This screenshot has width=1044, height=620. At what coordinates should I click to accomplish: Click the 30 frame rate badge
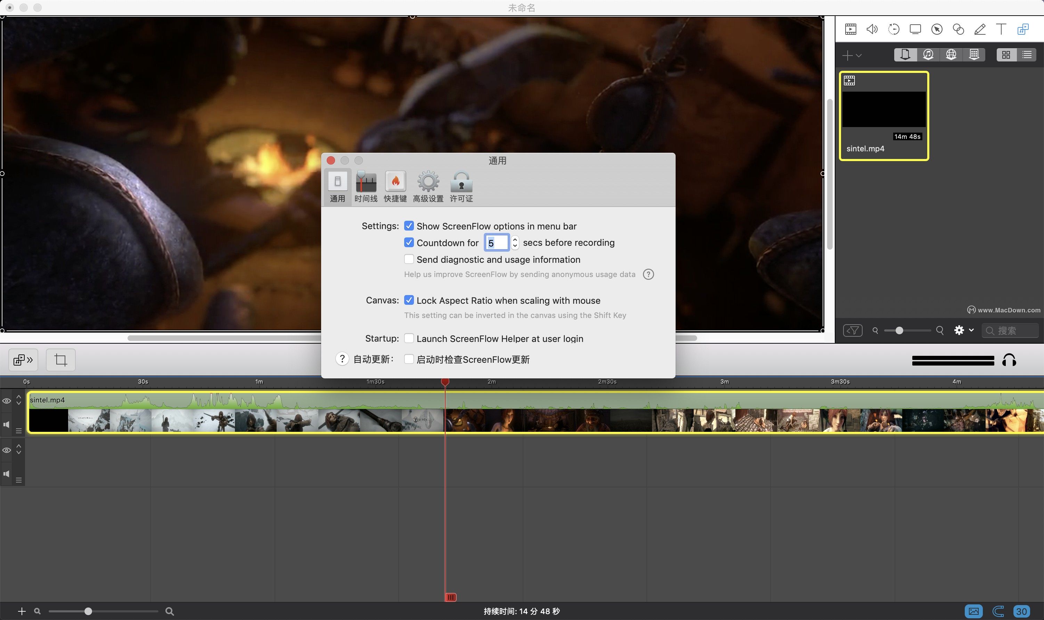tap(1021, 611)
